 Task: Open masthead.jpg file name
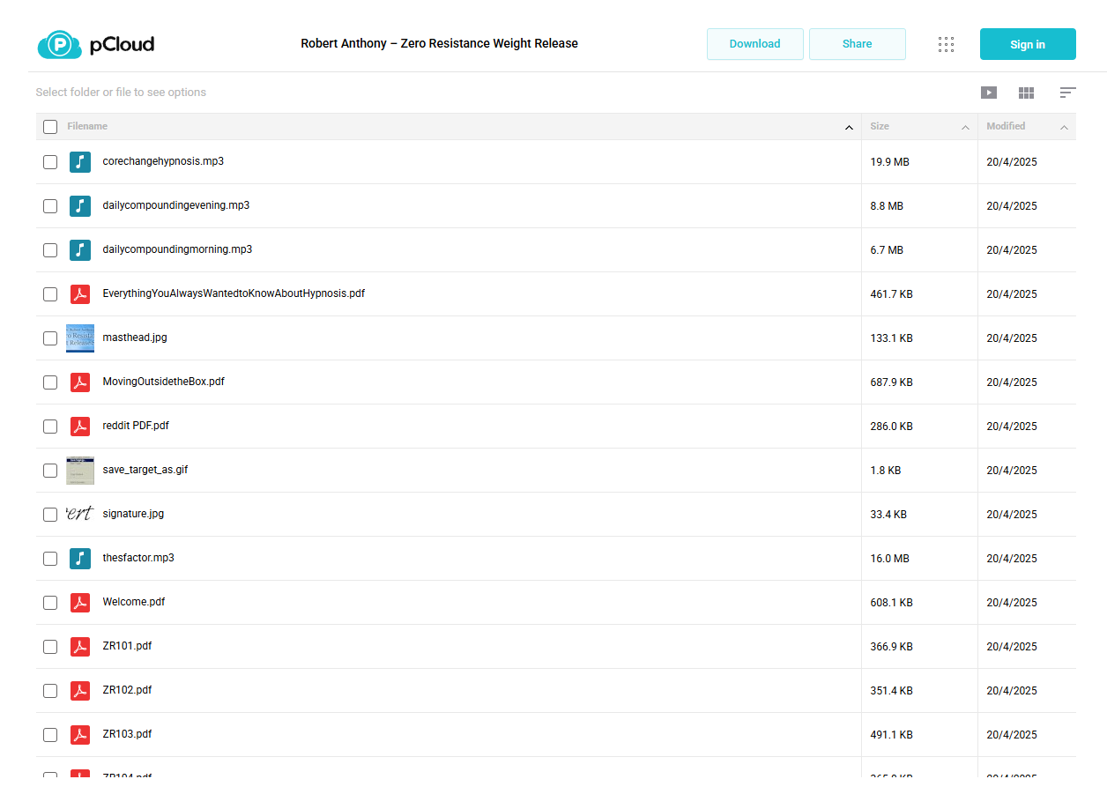tap(135, 338)
